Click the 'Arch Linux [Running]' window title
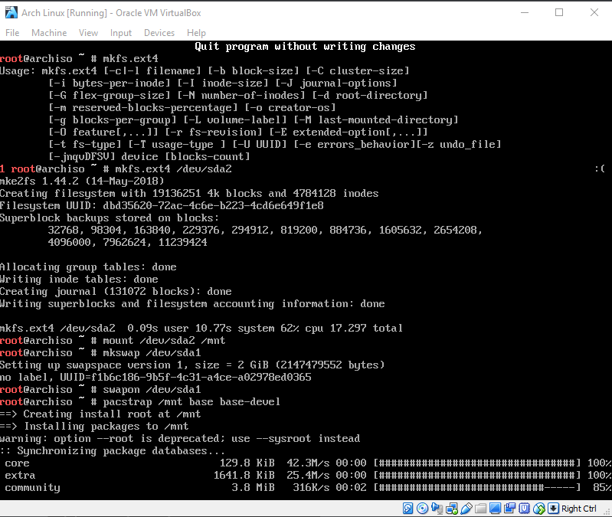 click(x=111, y=13)
